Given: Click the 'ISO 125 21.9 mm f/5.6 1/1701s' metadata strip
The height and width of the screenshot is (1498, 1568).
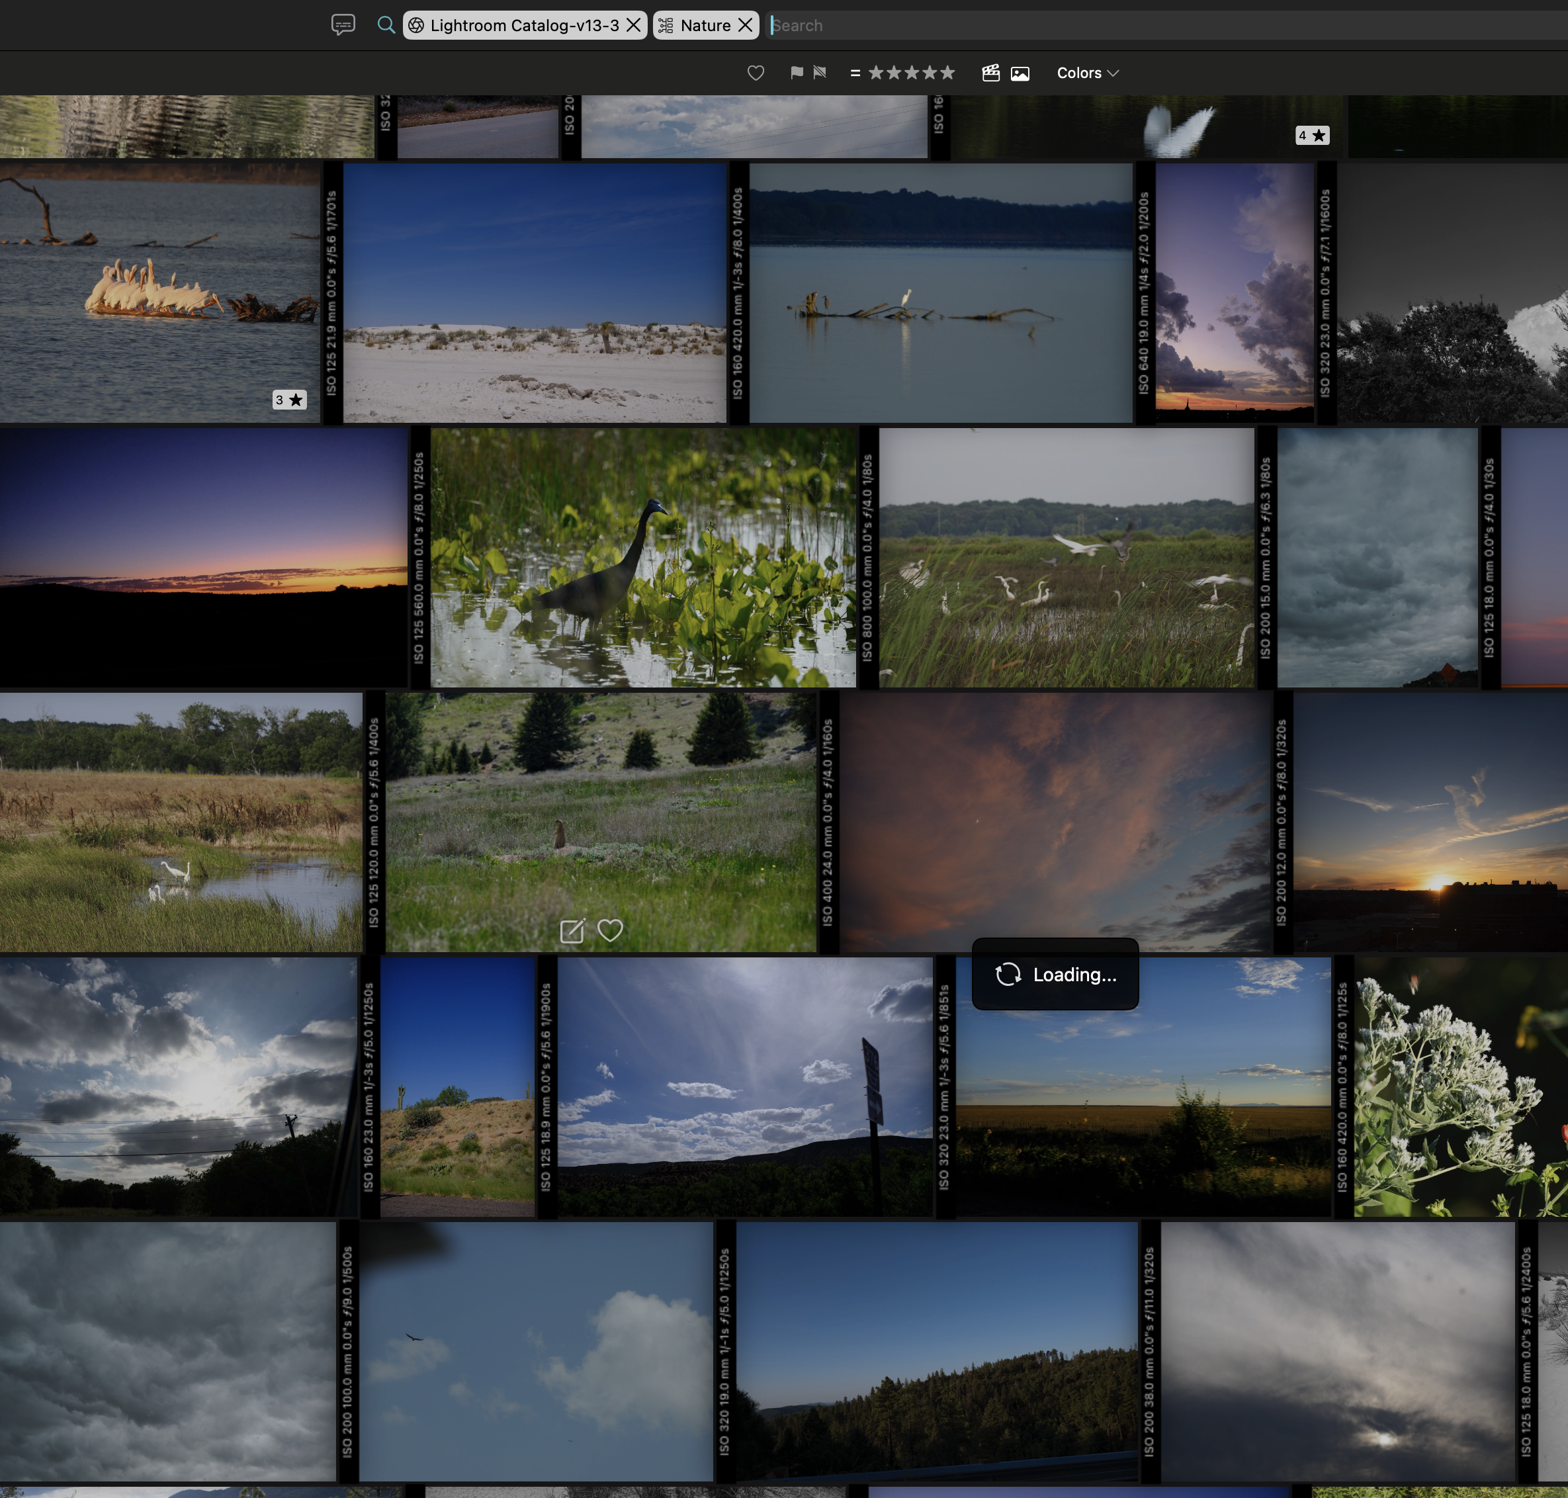Looking at the screenshot, I should pos(331,293).
